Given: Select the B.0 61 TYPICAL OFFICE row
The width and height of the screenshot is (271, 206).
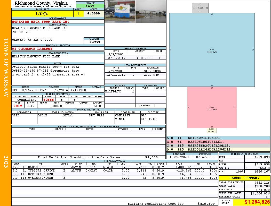Looking at the screenshot, I should coord(114,170).
